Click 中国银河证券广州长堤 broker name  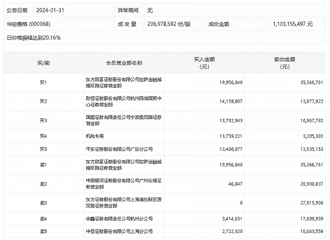(124, 184)
